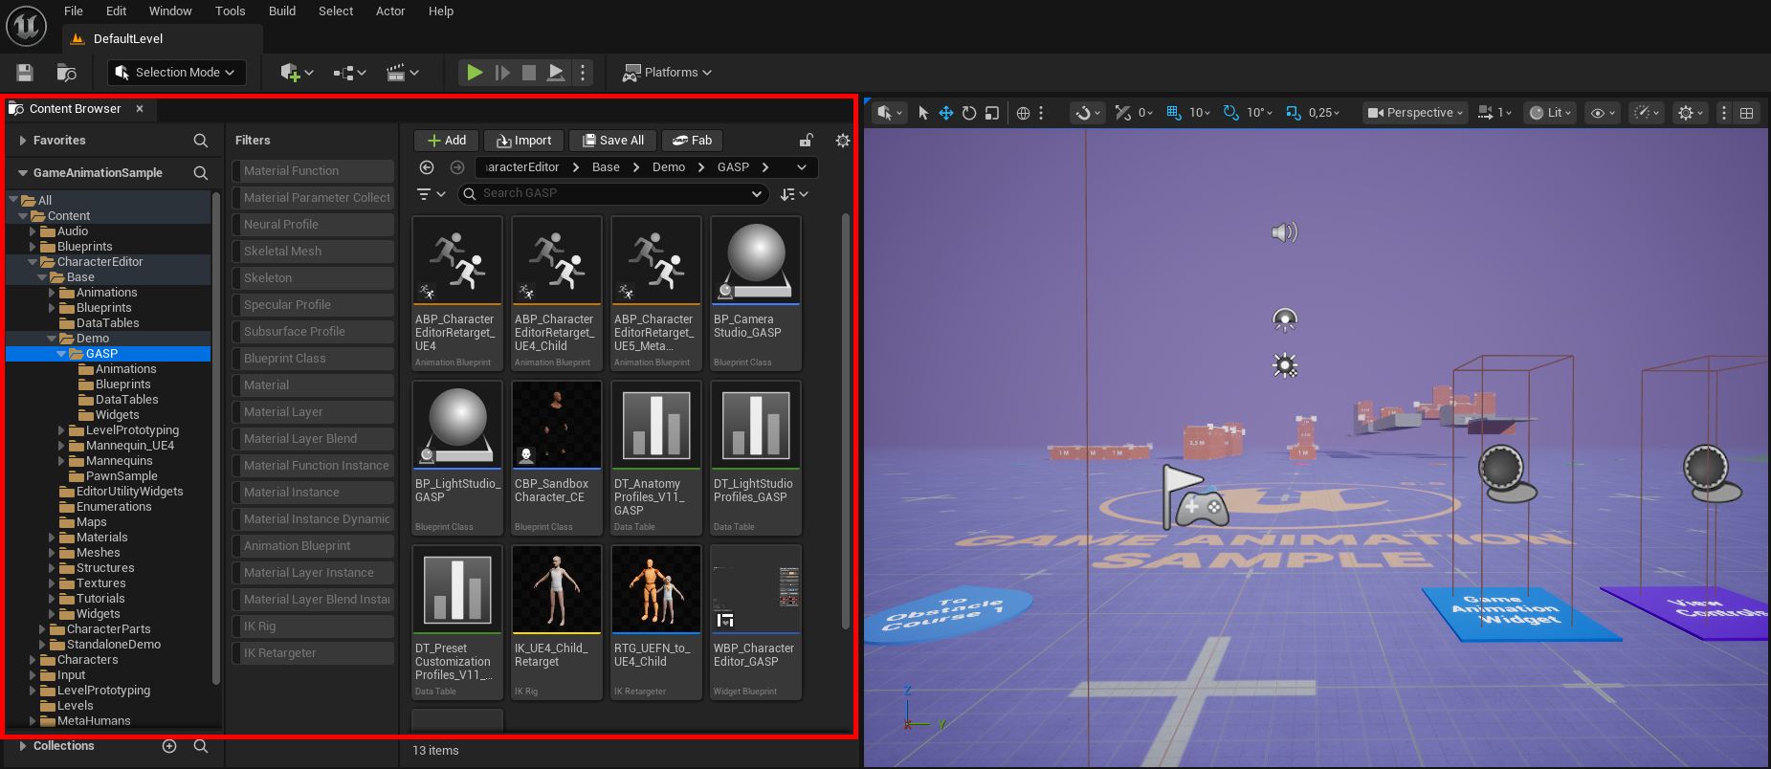1771x769 pixels.
Task: Open the camera speed setting in viewport
Action: click(1495, 113)
